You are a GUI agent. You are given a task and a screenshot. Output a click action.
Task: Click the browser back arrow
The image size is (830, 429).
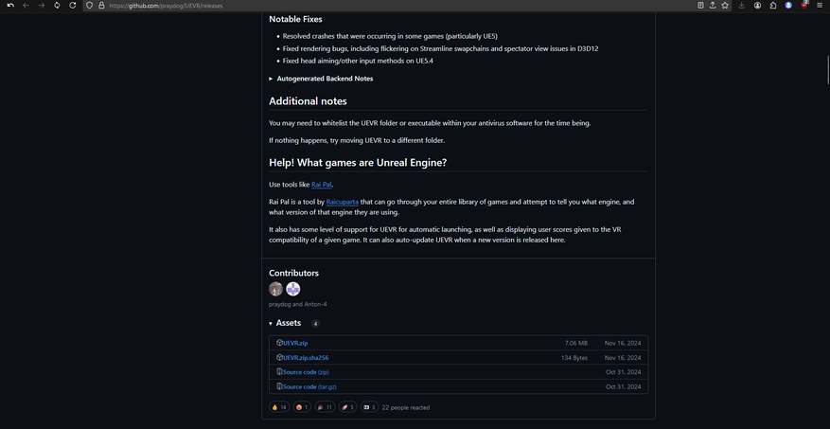[26, 6]
